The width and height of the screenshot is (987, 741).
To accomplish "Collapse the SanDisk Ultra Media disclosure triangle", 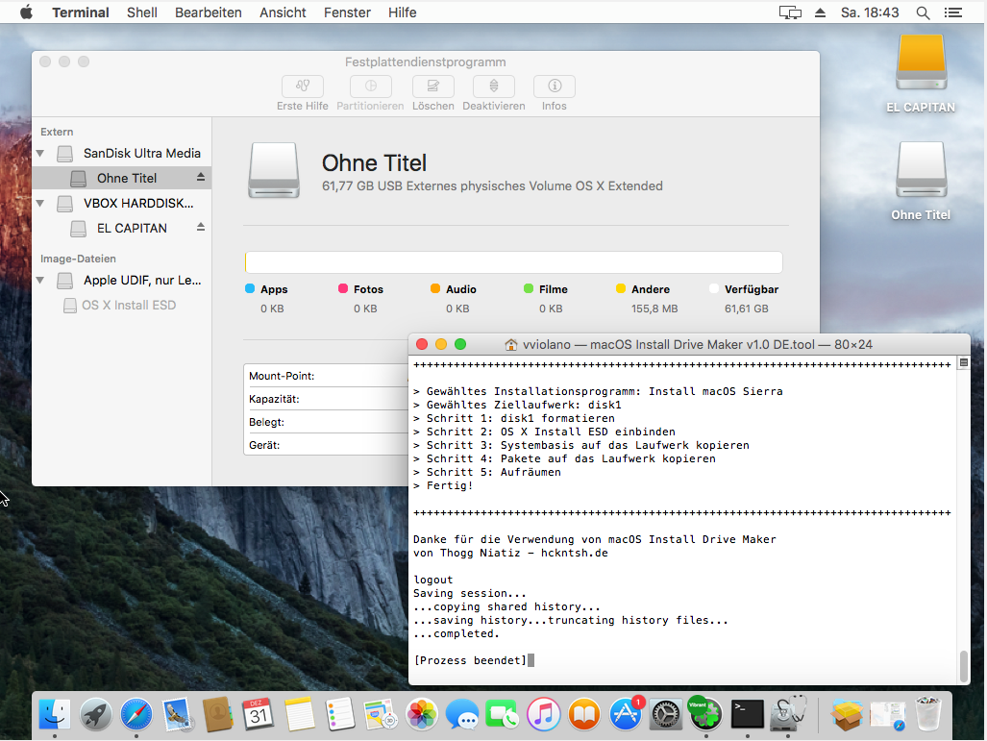I will 40,153.
